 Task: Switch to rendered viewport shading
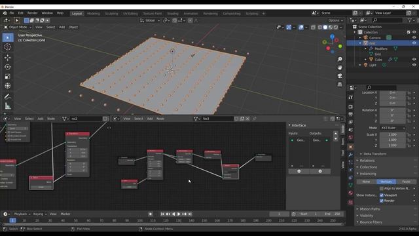[336, 27]
